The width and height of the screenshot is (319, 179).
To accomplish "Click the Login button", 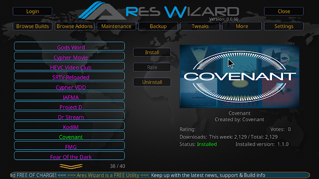I will [32, 11].
